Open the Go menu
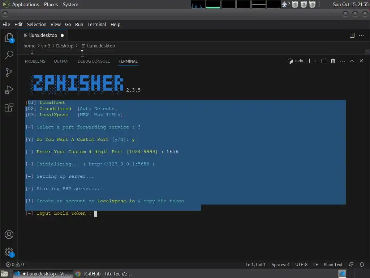 [68, 24]
